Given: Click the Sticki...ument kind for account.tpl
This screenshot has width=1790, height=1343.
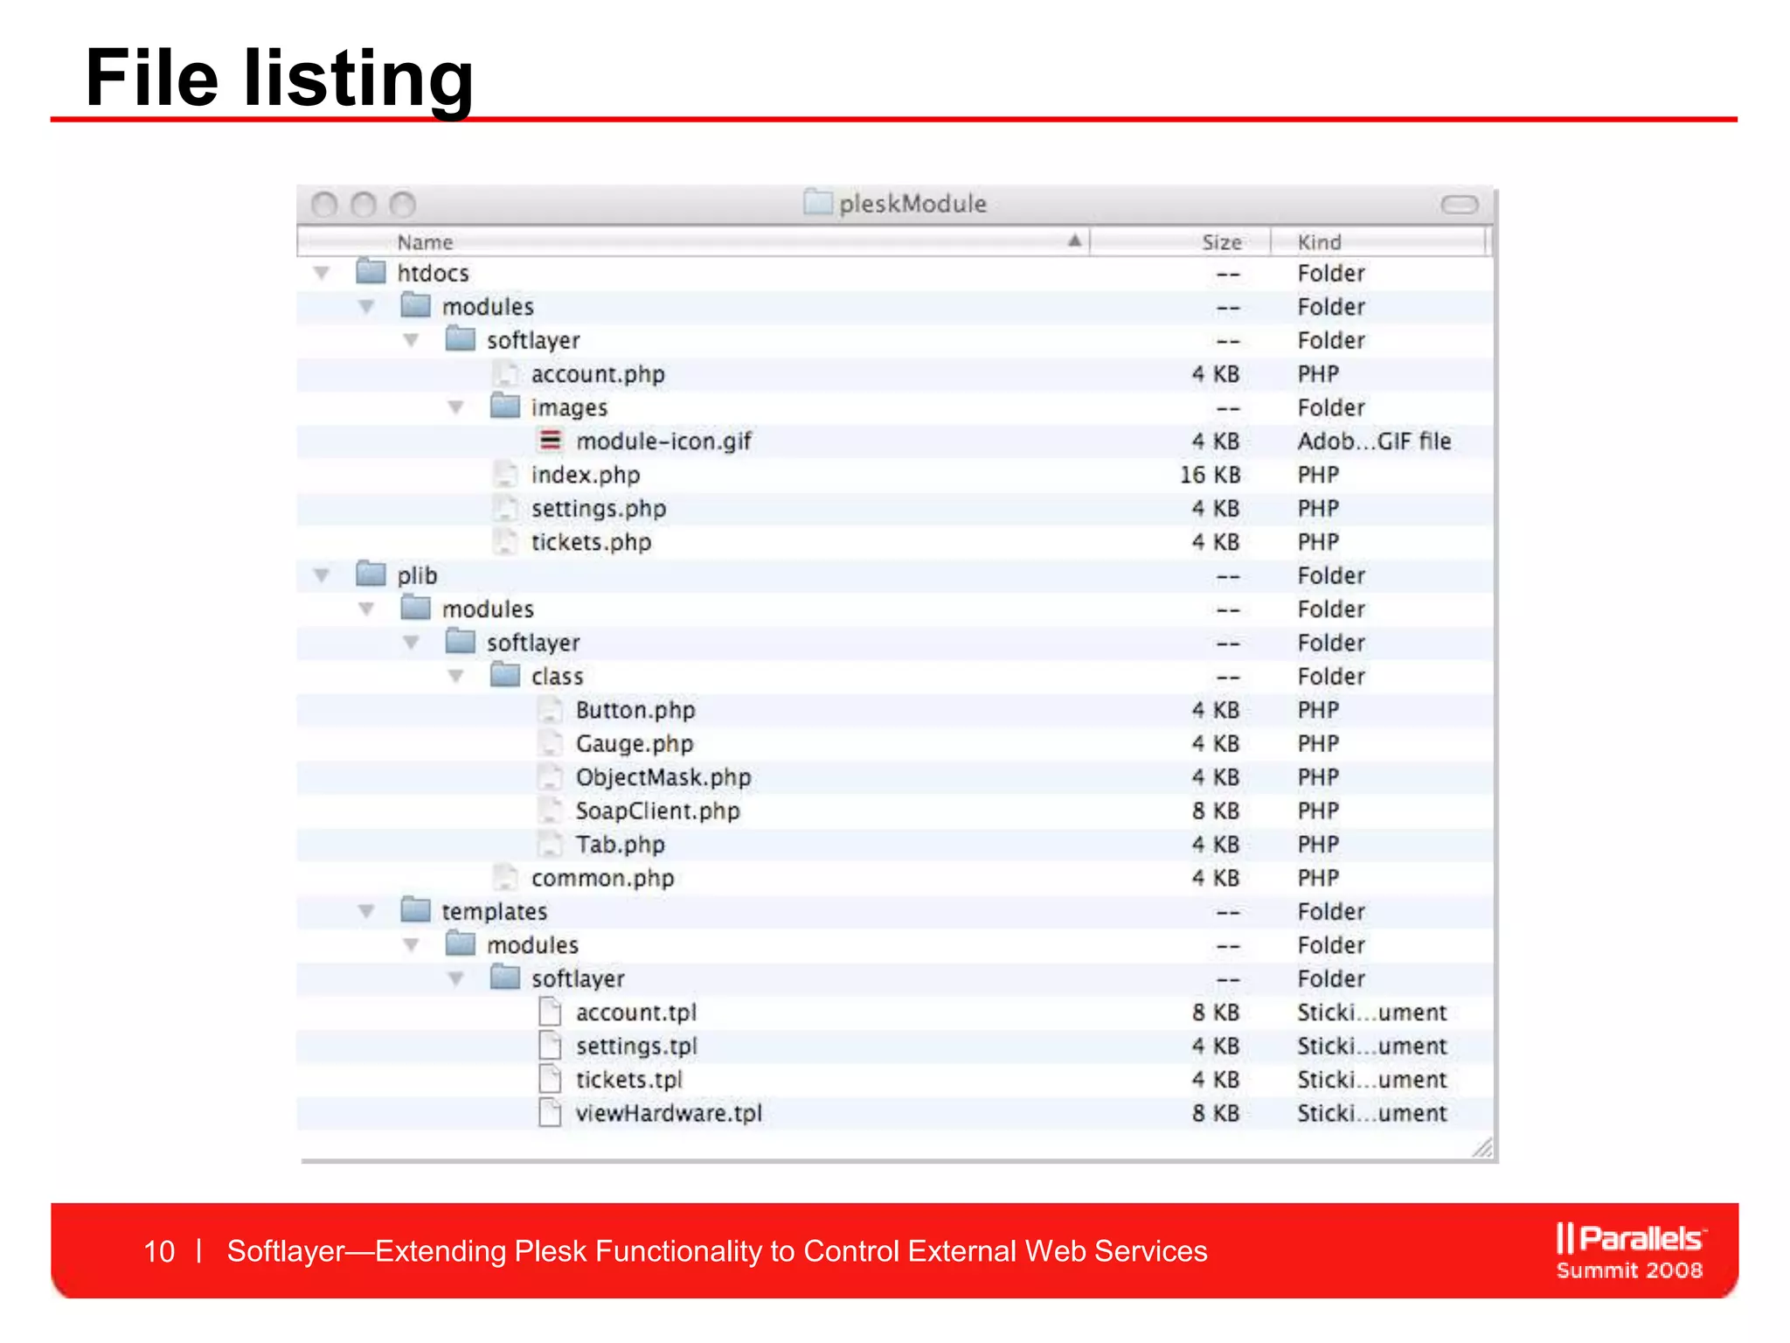Looking at the screenshot, I should point(1372,1012).
